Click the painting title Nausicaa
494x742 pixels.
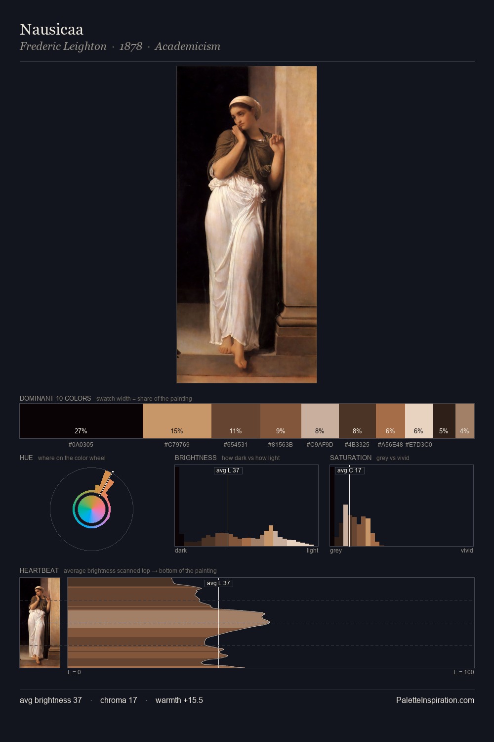[51, 29]
